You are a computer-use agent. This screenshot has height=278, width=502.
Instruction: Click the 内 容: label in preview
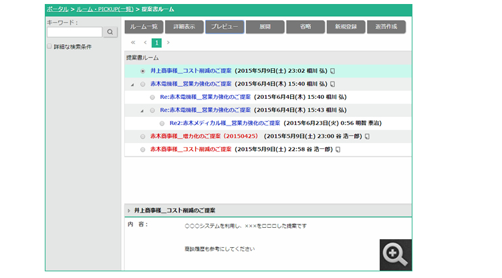[138, 225]
